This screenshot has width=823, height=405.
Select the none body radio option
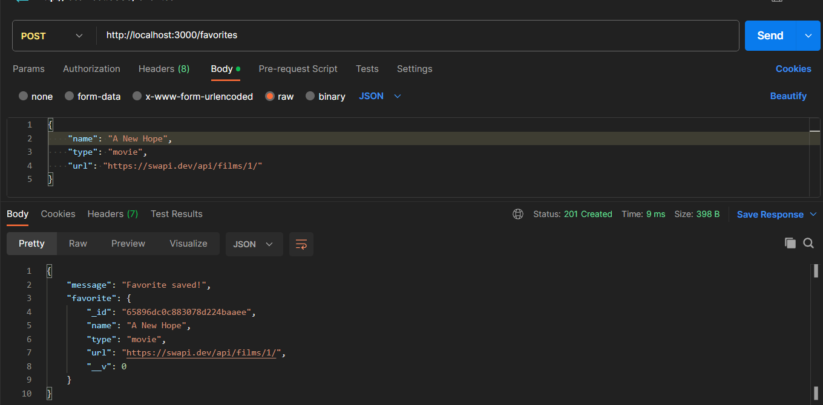pos(24,96)
